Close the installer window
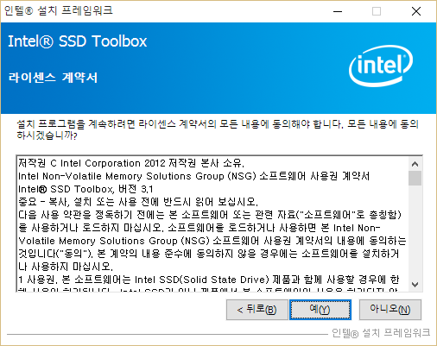 [416, 11]
